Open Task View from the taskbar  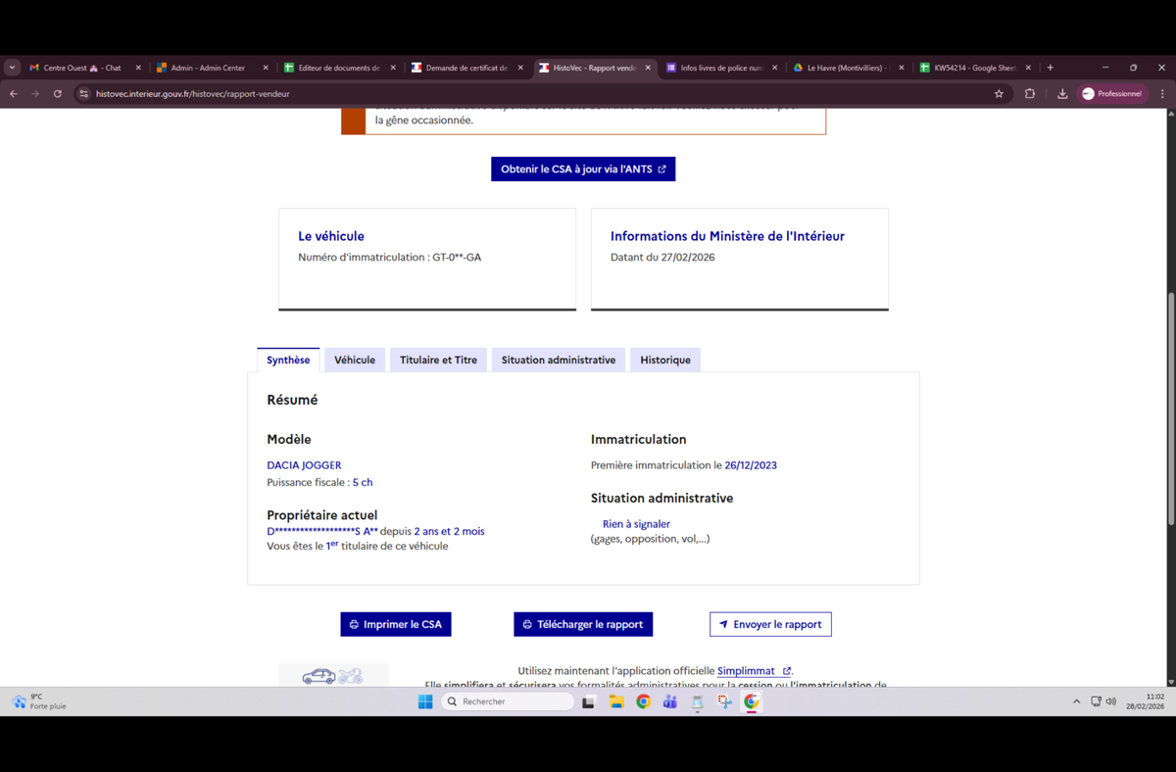click(x=588, y=701)
